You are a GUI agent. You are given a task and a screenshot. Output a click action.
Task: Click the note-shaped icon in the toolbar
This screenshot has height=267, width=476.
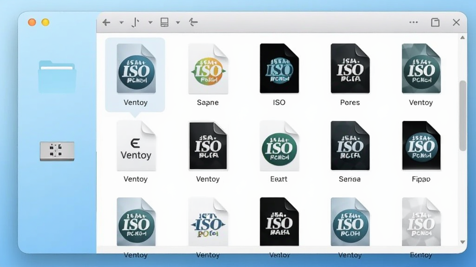coord(135,22)
